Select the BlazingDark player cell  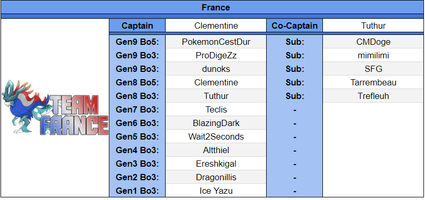216,123
